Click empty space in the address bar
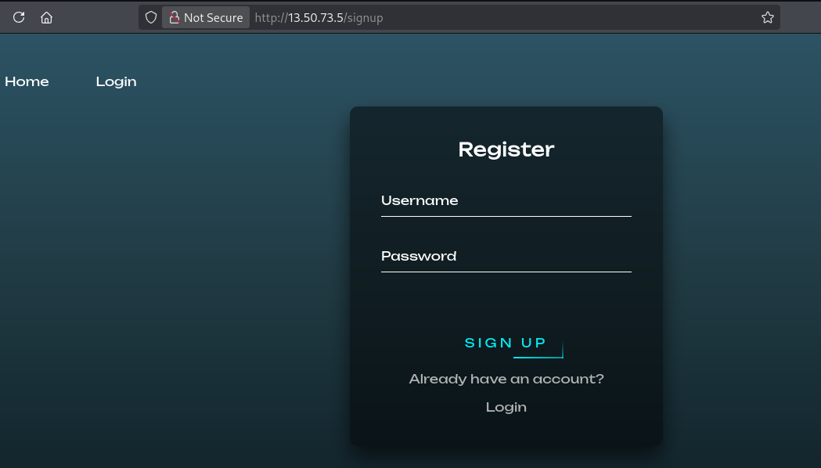The height and width of the screenshot is (468, 821). pyautogui.click(x=571, y=17)
